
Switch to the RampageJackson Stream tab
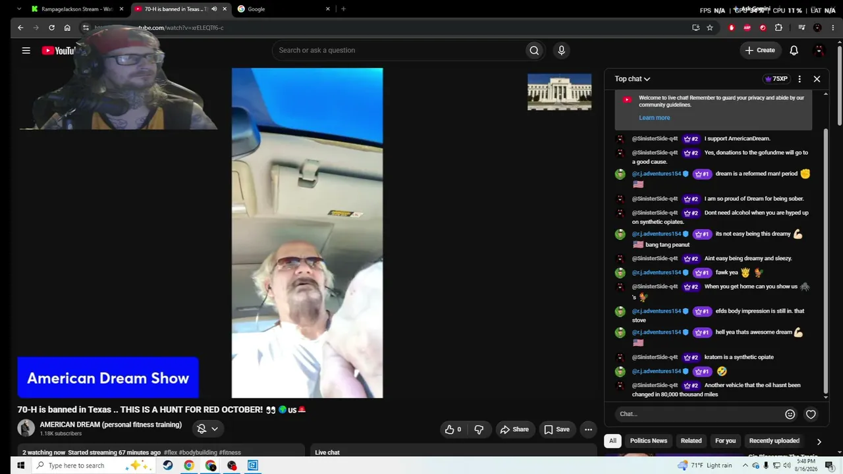point(78,9)
